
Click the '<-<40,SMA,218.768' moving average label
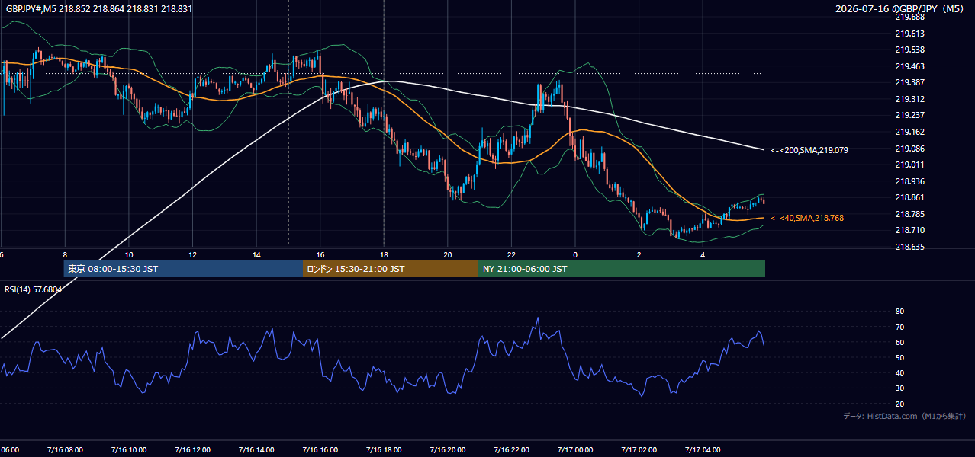pyautogui.click(x=807, y=218)
